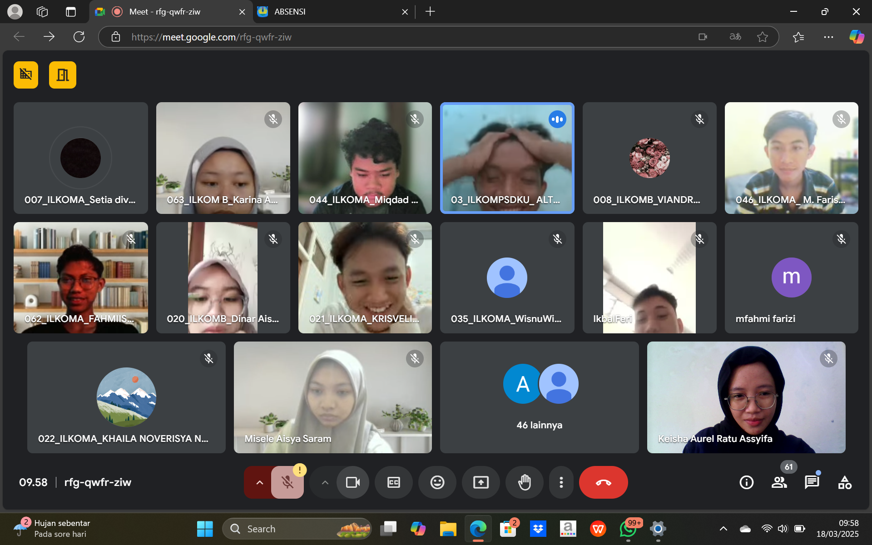872x545 pixels.
Task: Click the yellow building-off extension button
Action: coord(26,75)
